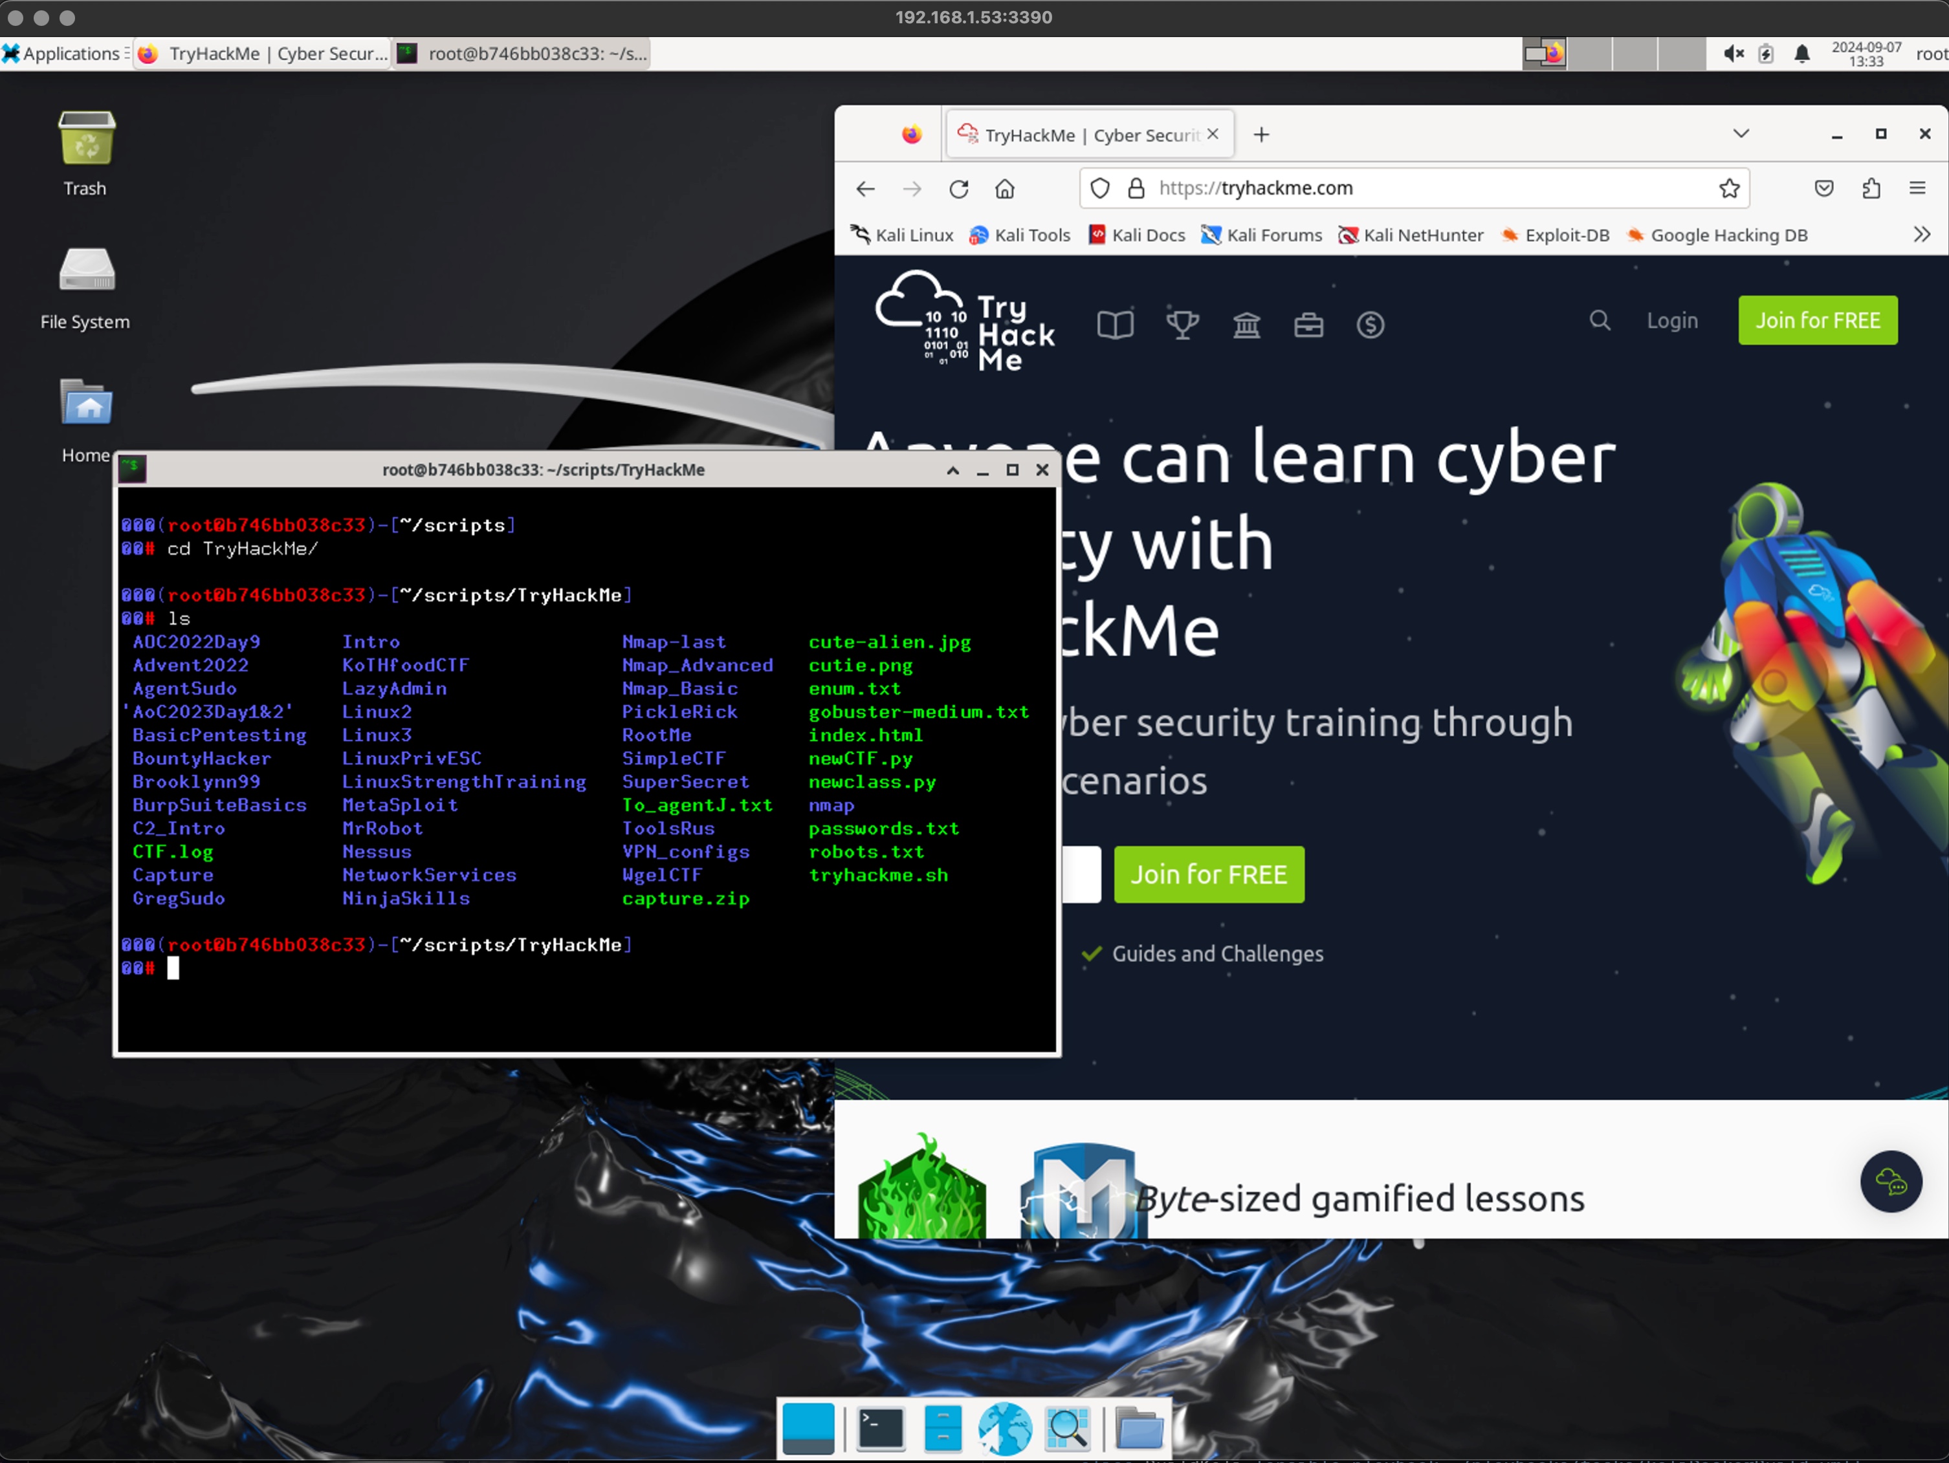Open the notifications bell in panel
Viewport: 1949px width, 1463px height.
point(1802,54)
